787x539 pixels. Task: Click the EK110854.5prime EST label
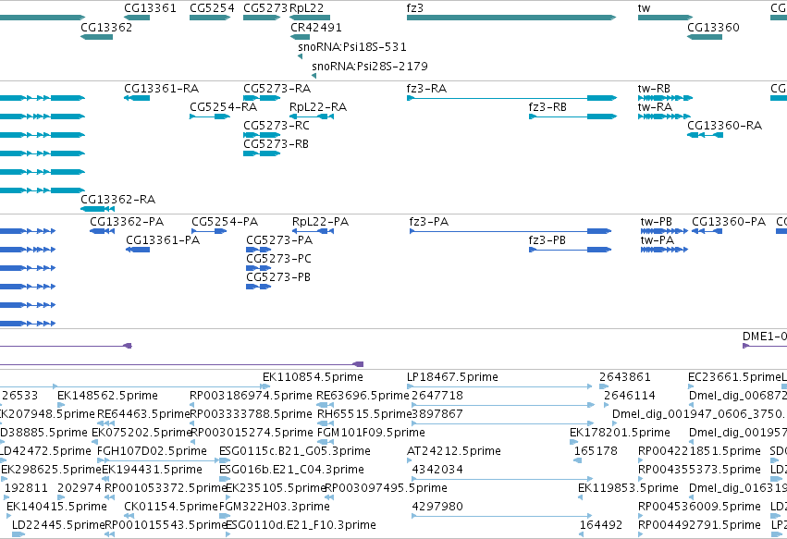coord(313,377)
